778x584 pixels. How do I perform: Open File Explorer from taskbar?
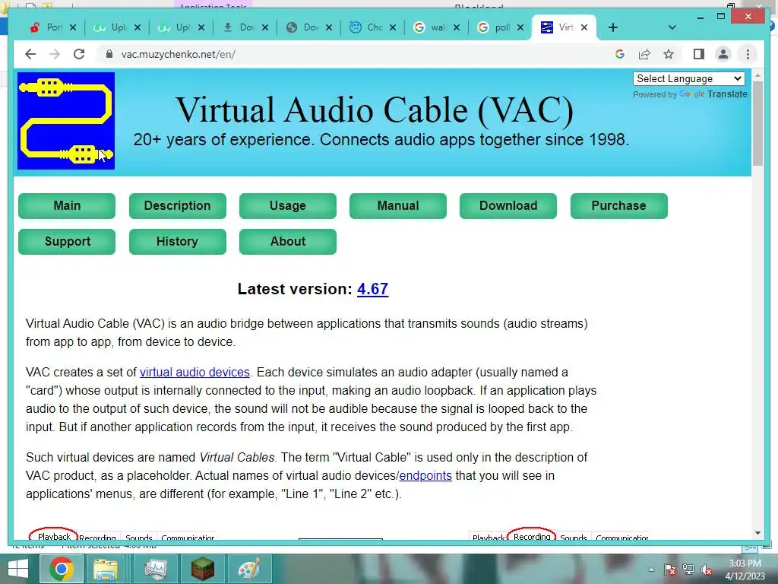[x=105, y=569]
